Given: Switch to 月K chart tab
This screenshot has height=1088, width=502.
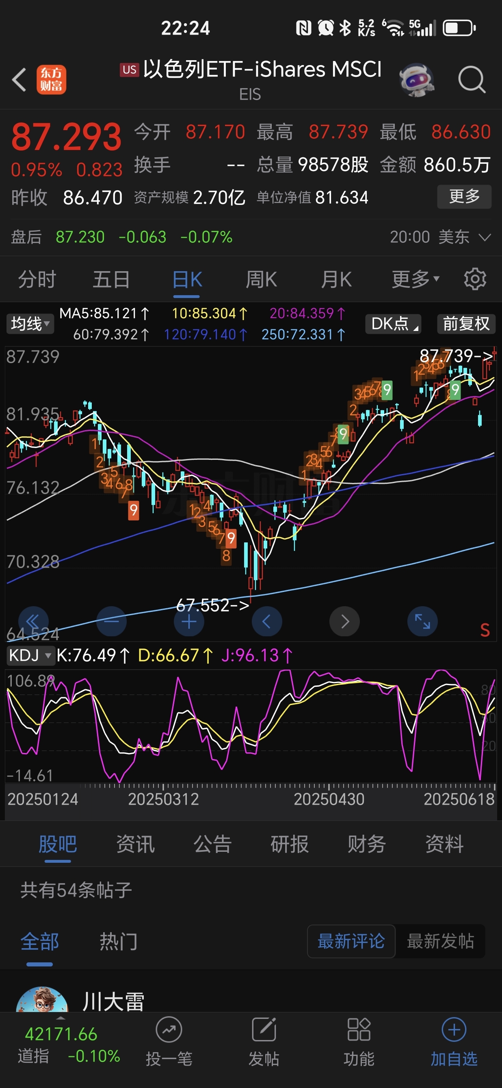Looking at the screenshot, I should tap(336, 279).
